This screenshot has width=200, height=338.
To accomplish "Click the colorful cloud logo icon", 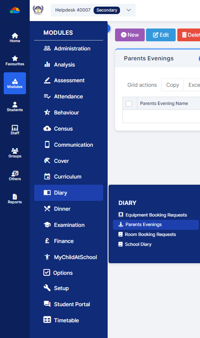I will pos(15,10).
